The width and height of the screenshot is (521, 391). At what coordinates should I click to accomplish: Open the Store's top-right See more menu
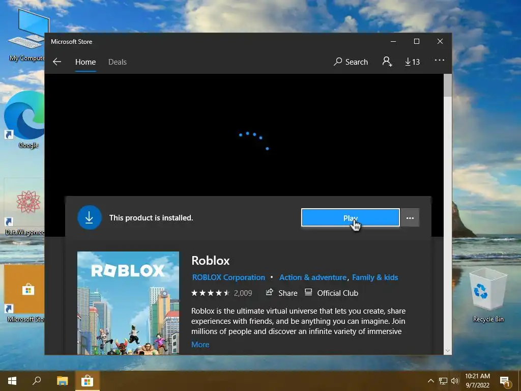click(x=439, y=60)
